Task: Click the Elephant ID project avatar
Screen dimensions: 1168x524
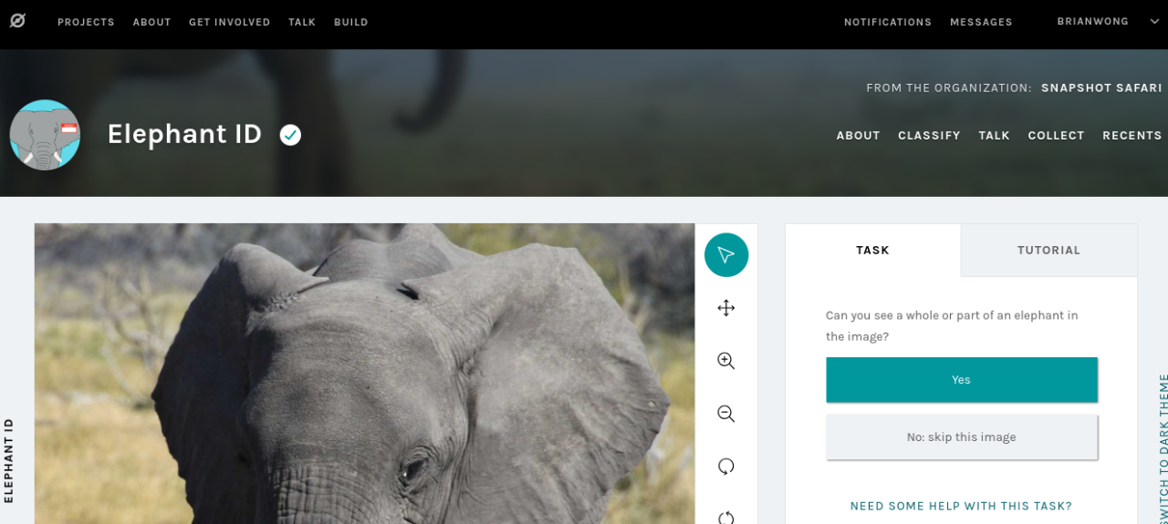Action: [x=45, y=135]
